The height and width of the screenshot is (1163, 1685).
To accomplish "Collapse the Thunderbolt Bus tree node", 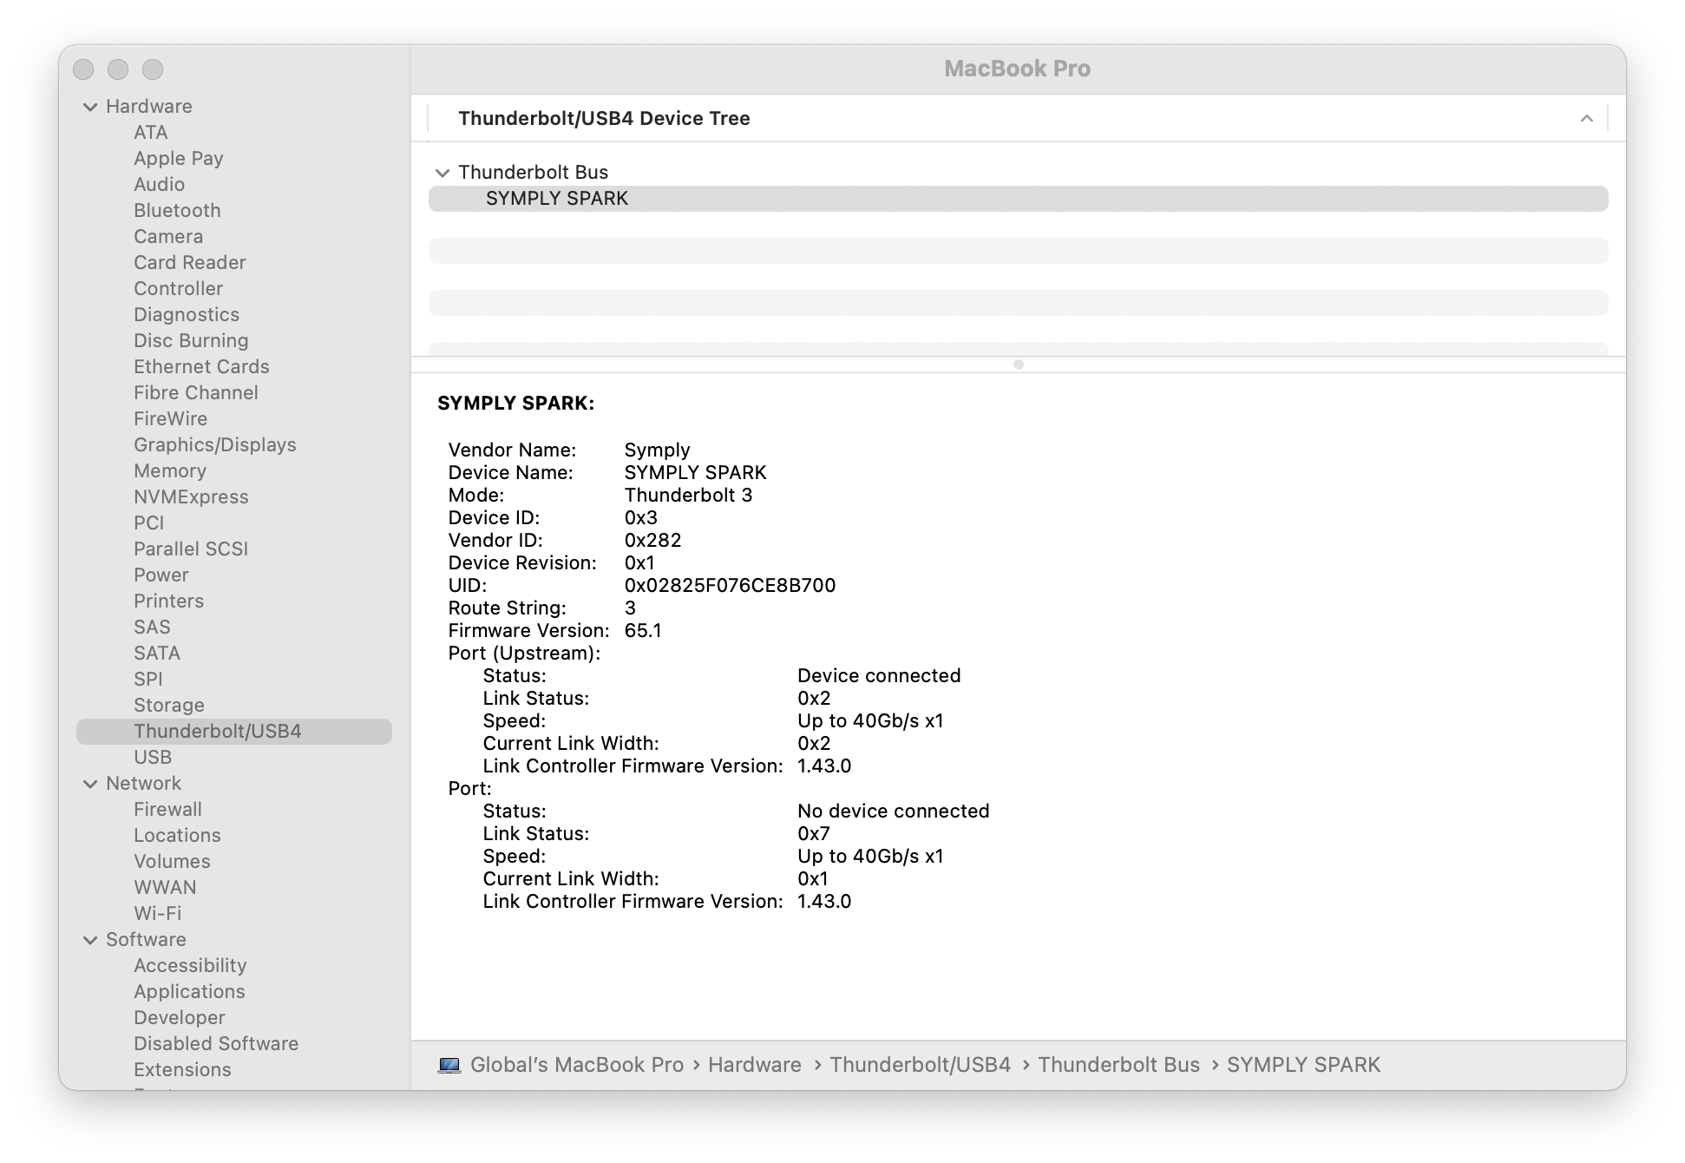I will (443, 173).
